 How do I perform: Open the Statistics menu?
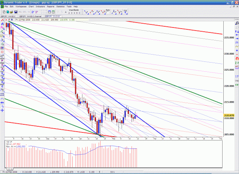(60, 6)
